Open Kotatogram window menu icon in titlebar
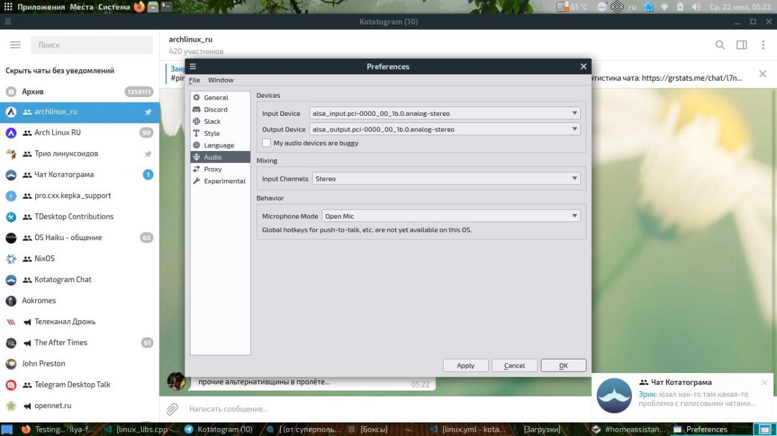777x436 pixels. pyautogui.click(x=7, y=22)
